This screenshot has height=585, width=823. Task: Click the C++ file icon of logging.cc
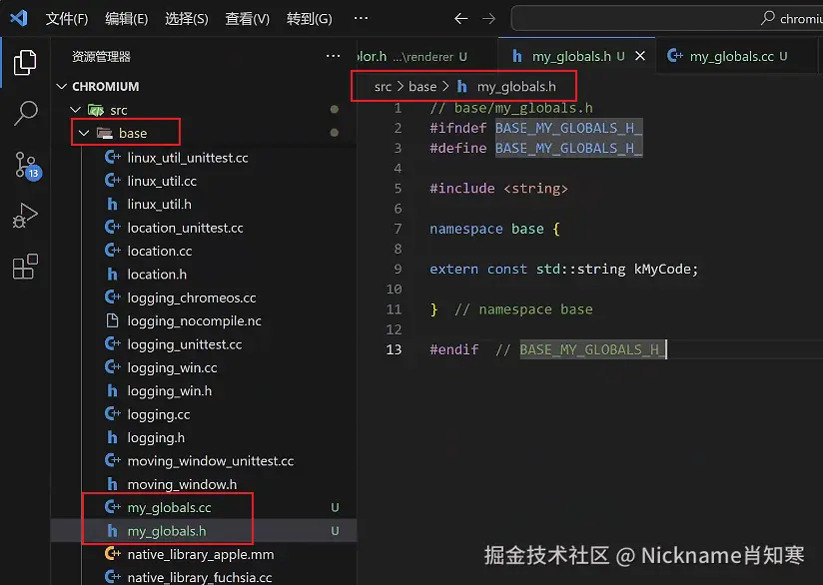click(x=112, y=414)
